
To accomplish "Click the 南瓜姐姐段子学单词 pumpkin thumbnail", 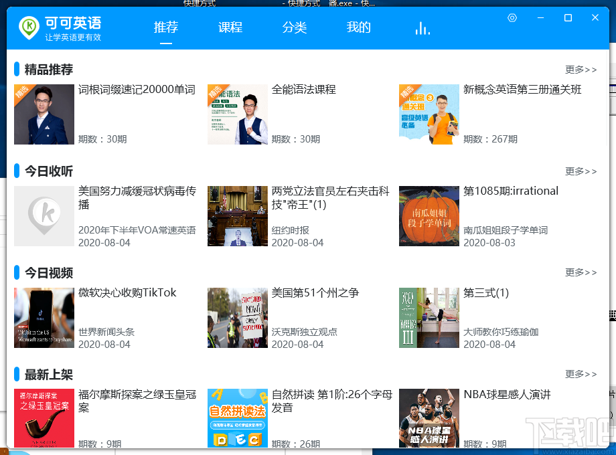I will click(429, 215).
